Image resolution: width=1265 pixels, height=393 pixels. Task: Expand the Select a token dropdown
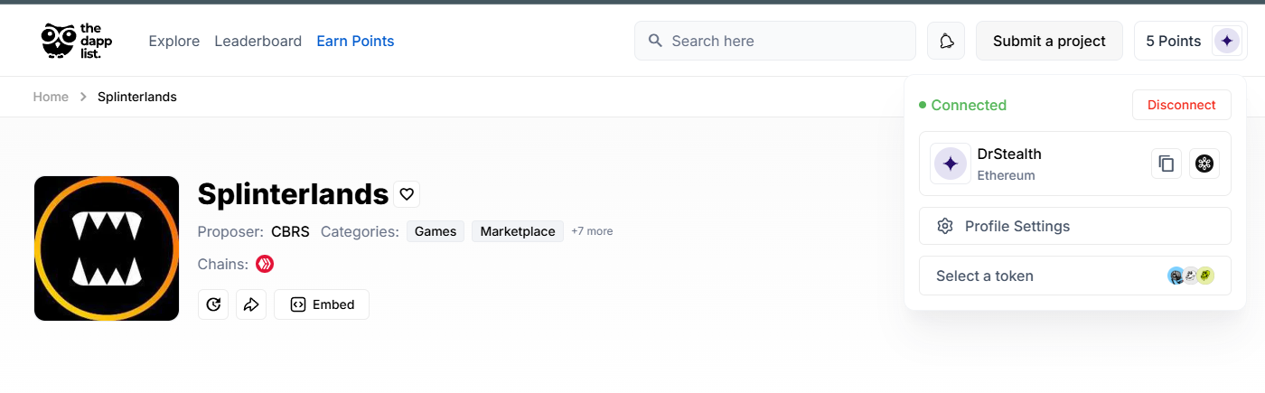pyautogui.click(x=1075, y=276)
